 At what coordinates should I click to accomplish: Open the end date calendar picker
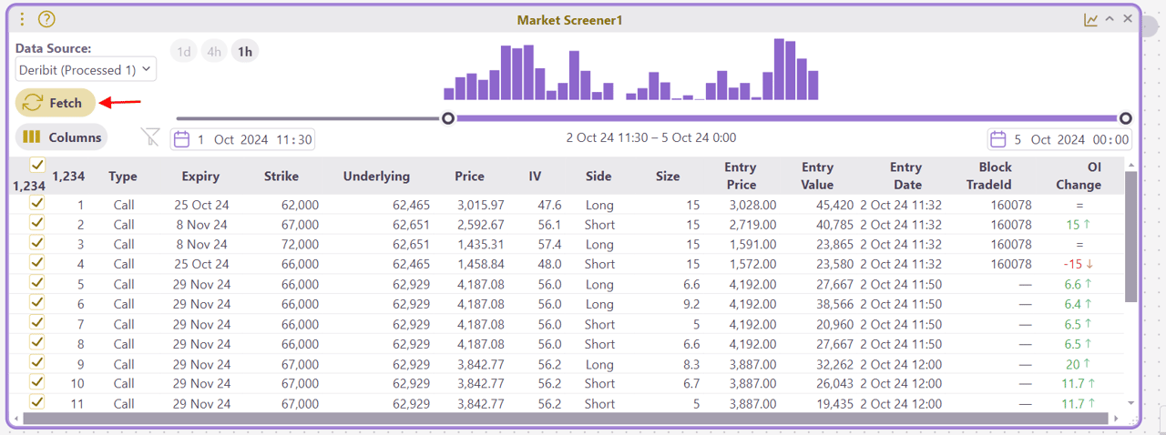[998, 139]
